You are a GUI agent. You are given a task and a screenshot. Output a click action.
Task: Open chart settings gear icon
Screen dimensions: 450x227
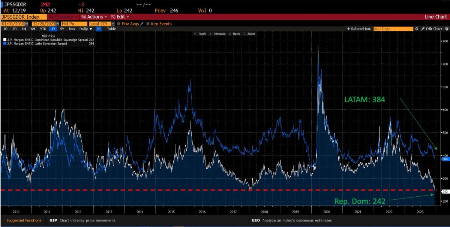tap(446, 29)
